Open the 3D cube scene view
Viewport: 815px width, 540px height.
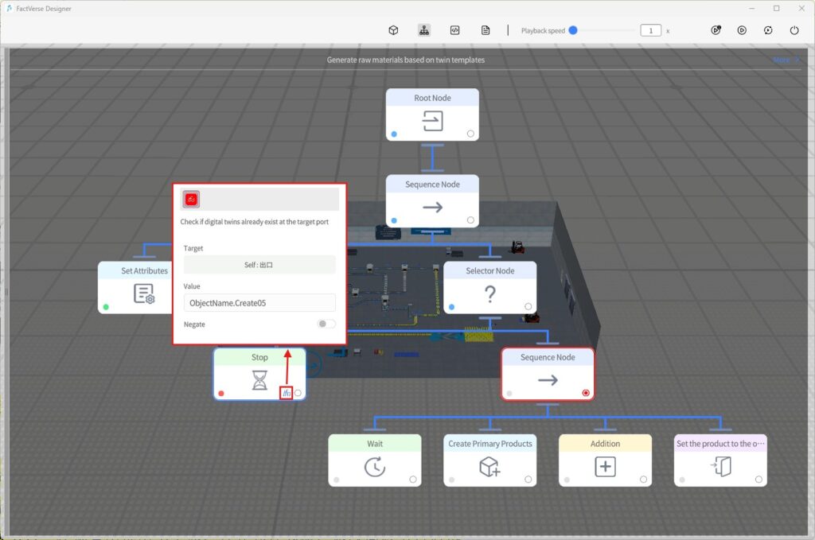pos(393,30)
